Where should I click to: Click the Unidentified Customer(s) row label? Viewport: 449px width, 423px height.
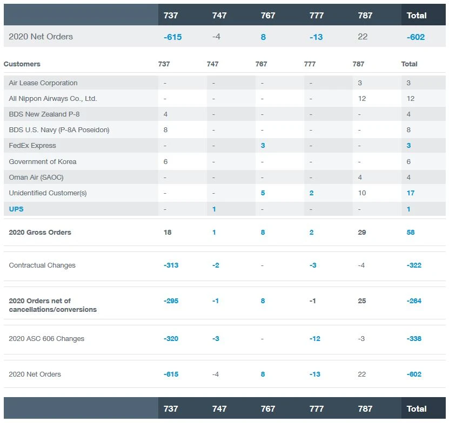pyautogui.click(x=48, y=193)
